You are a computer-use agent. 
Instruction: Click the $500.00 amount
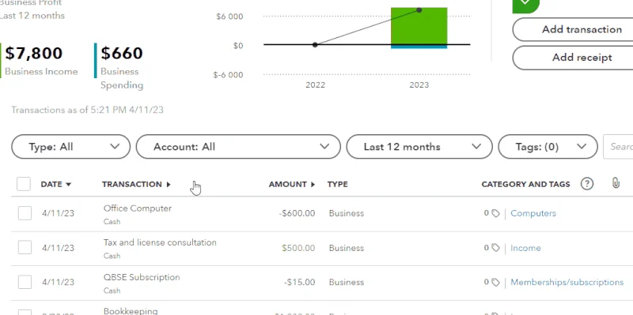(298, 248)
